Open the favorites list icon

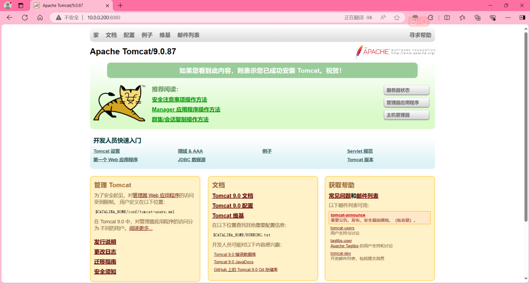[462, 18]
